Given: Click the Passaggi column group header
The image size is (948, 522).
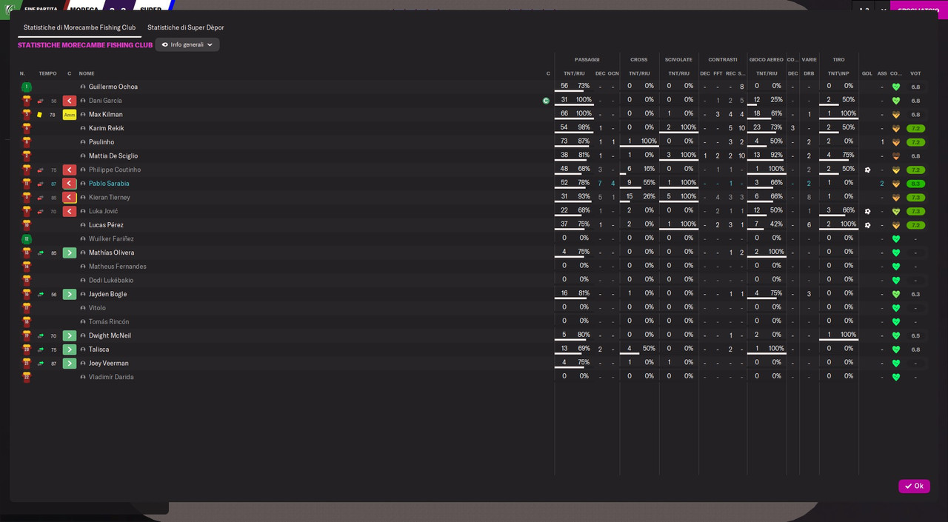Looking at the screenshot, I should (587, 59).
